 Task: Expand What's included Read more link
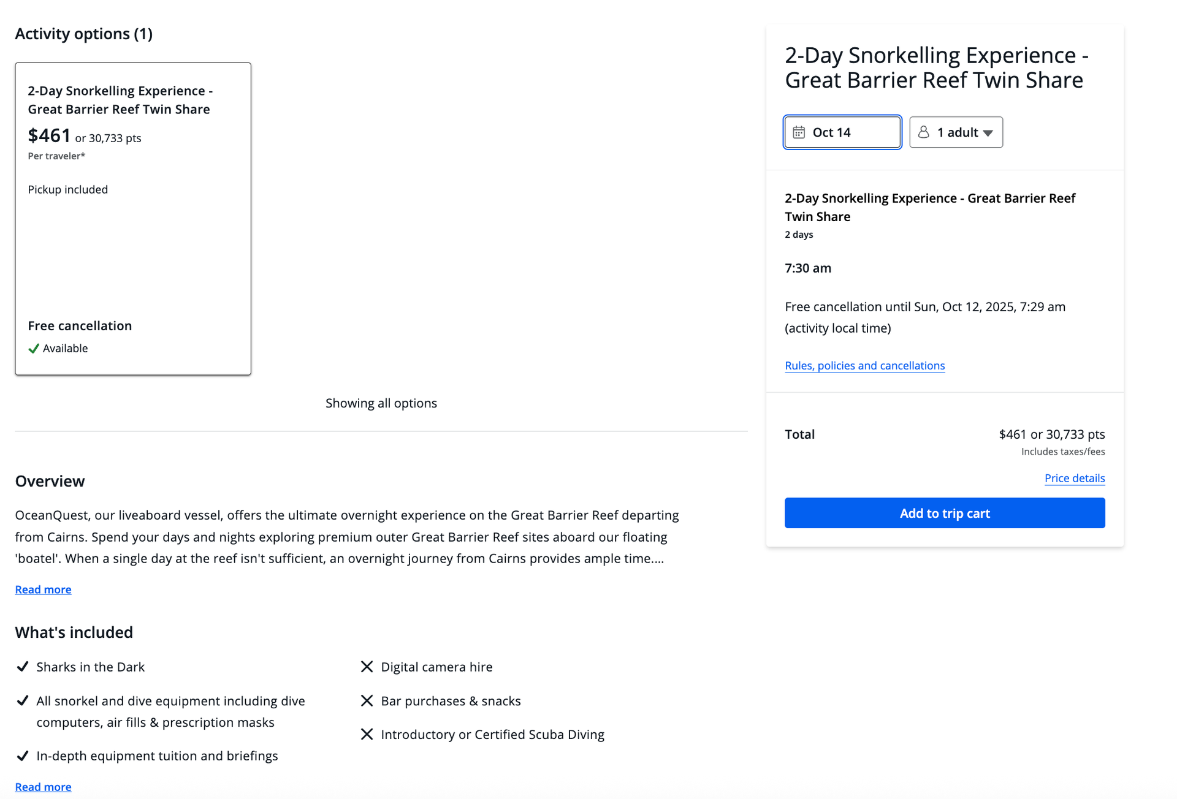click(x=43, y=787)
